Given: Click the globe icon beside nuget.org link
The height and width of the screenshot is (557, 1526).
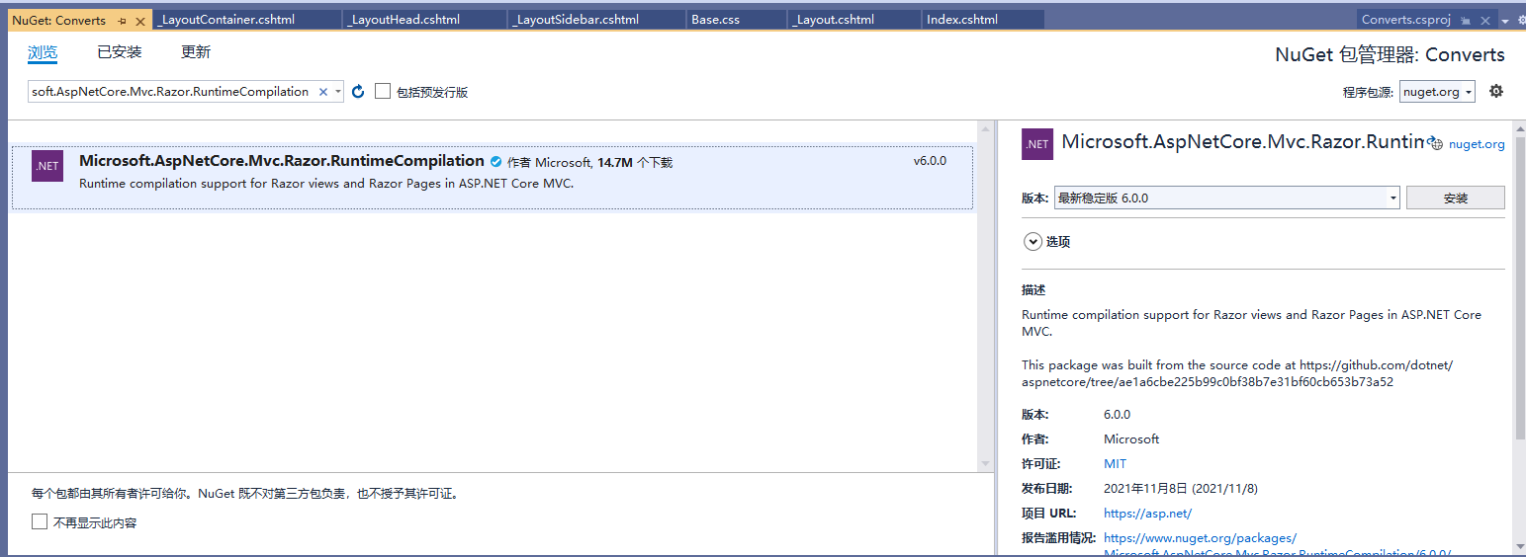Looking at the screenshot, I should click(1437, 144).
